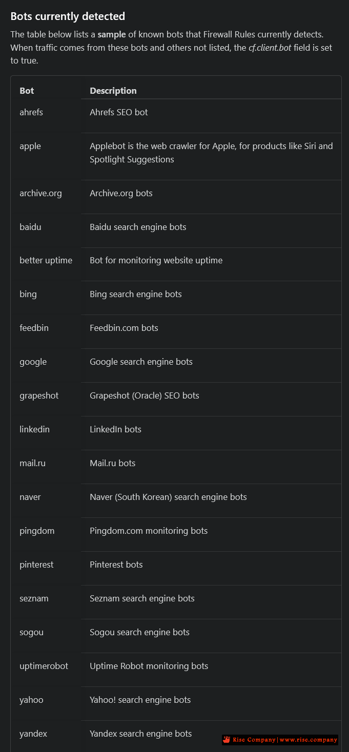Select the Applebot description text
349x752 pixels.
[211, 153]
